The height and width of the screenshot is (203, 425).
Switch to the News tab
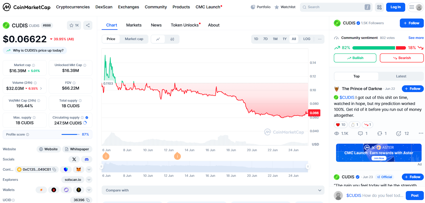coord(156,25)
